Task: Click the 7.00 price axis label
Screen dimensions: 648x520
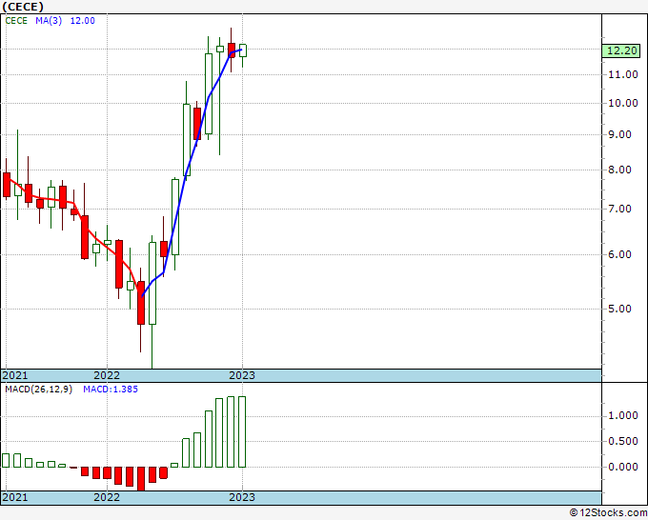Action: pos(619,209)
